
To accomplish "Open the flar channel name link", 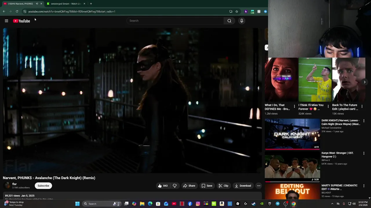I will [14, 184].
